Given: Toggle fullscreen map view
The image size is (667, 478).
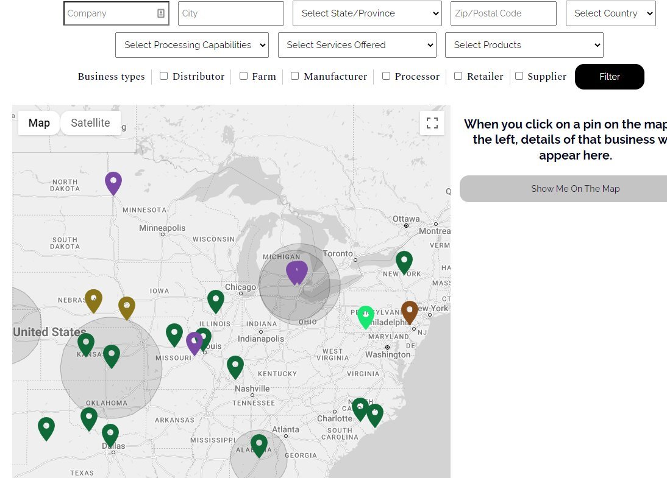Looking at the screenshot, I should point(432,123).
